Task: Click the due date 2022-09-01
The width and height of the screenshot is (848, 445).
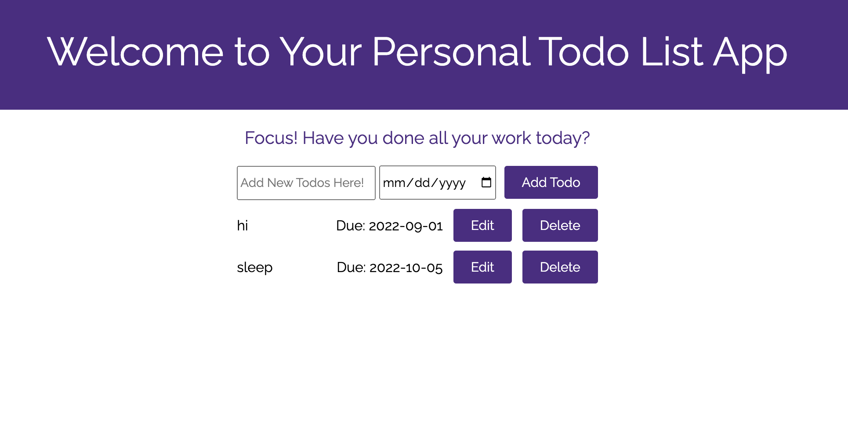Action: point(389,226)
